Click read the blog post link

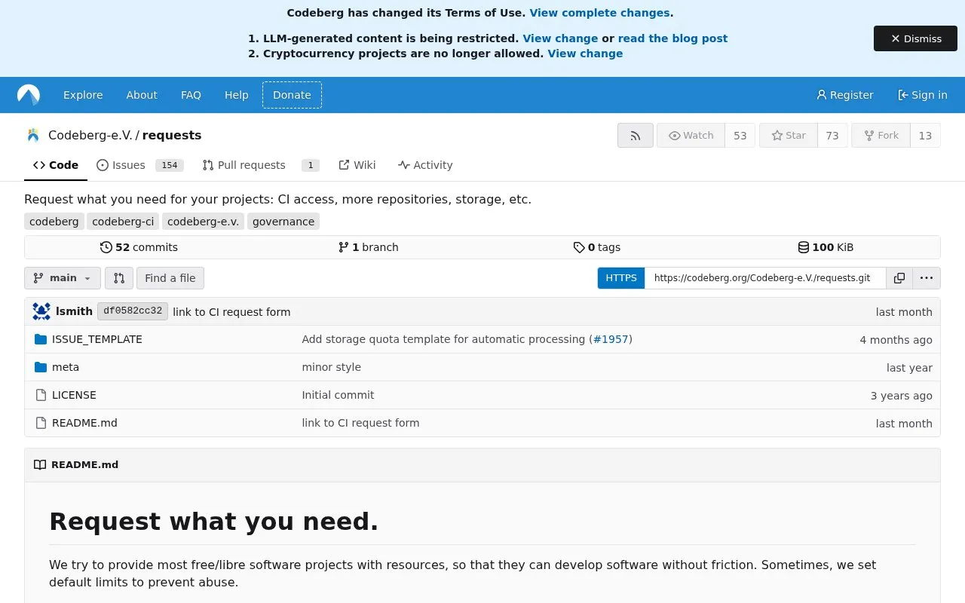[x=672, y=38]
